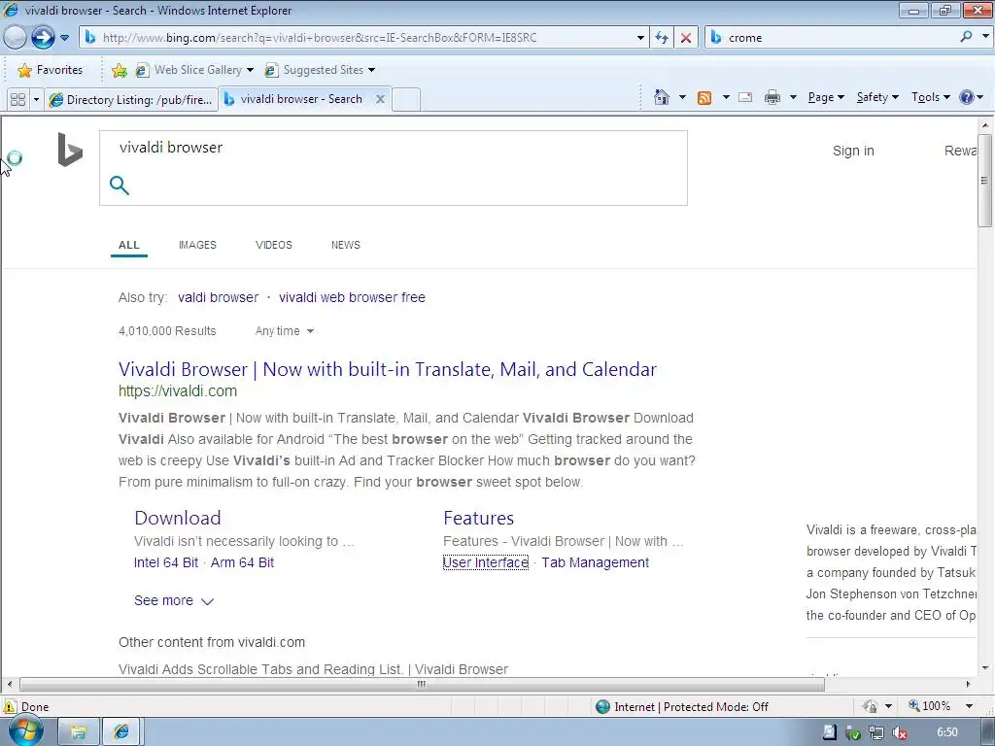
Task: Select the ALL results tab
Action: tap(129, 246)
